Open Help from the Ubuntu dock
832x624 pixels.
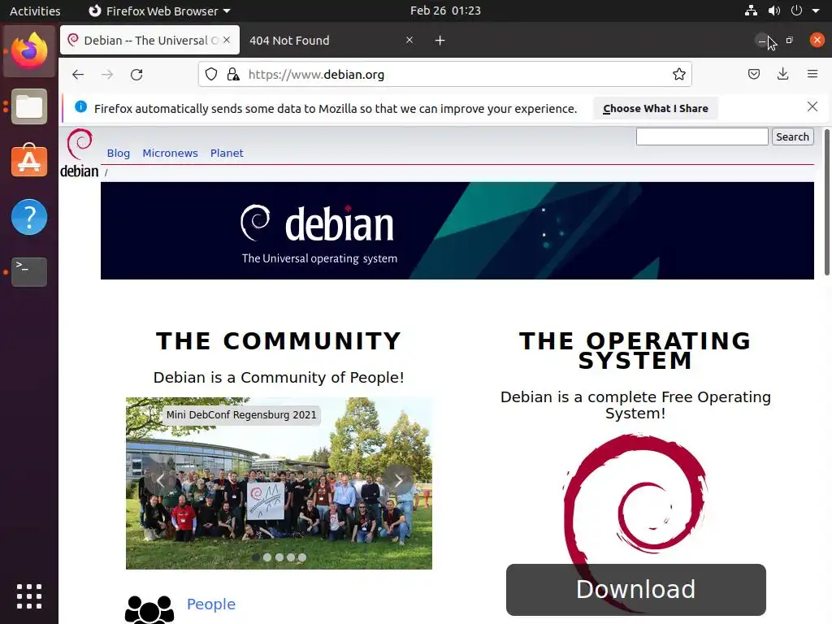click(x=29, y=216)
